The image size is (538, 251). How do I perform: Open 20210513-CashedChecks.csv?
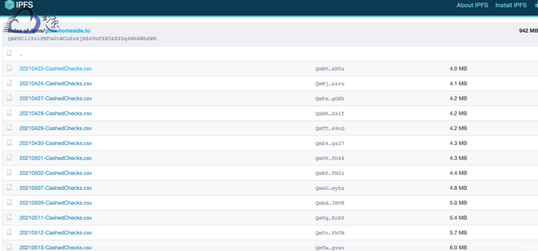56,248
